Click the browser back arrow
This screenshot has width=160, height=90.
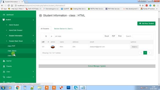(x=2, y=5)
